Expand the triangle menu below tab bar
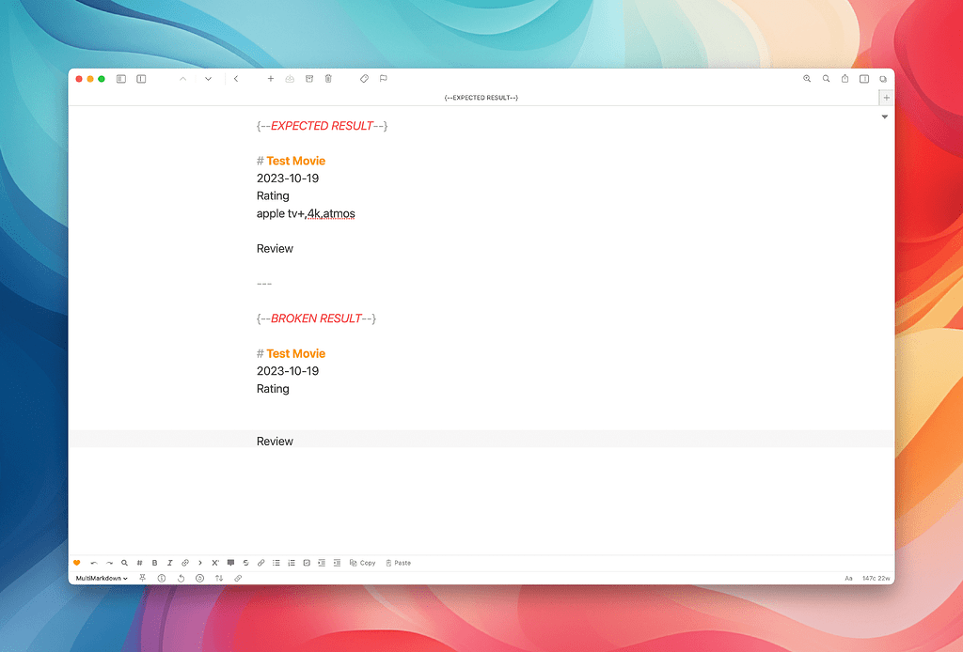 (885, 116)
